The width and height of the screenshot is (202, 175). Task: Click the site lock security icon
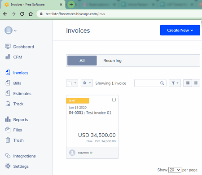(41, 14)
